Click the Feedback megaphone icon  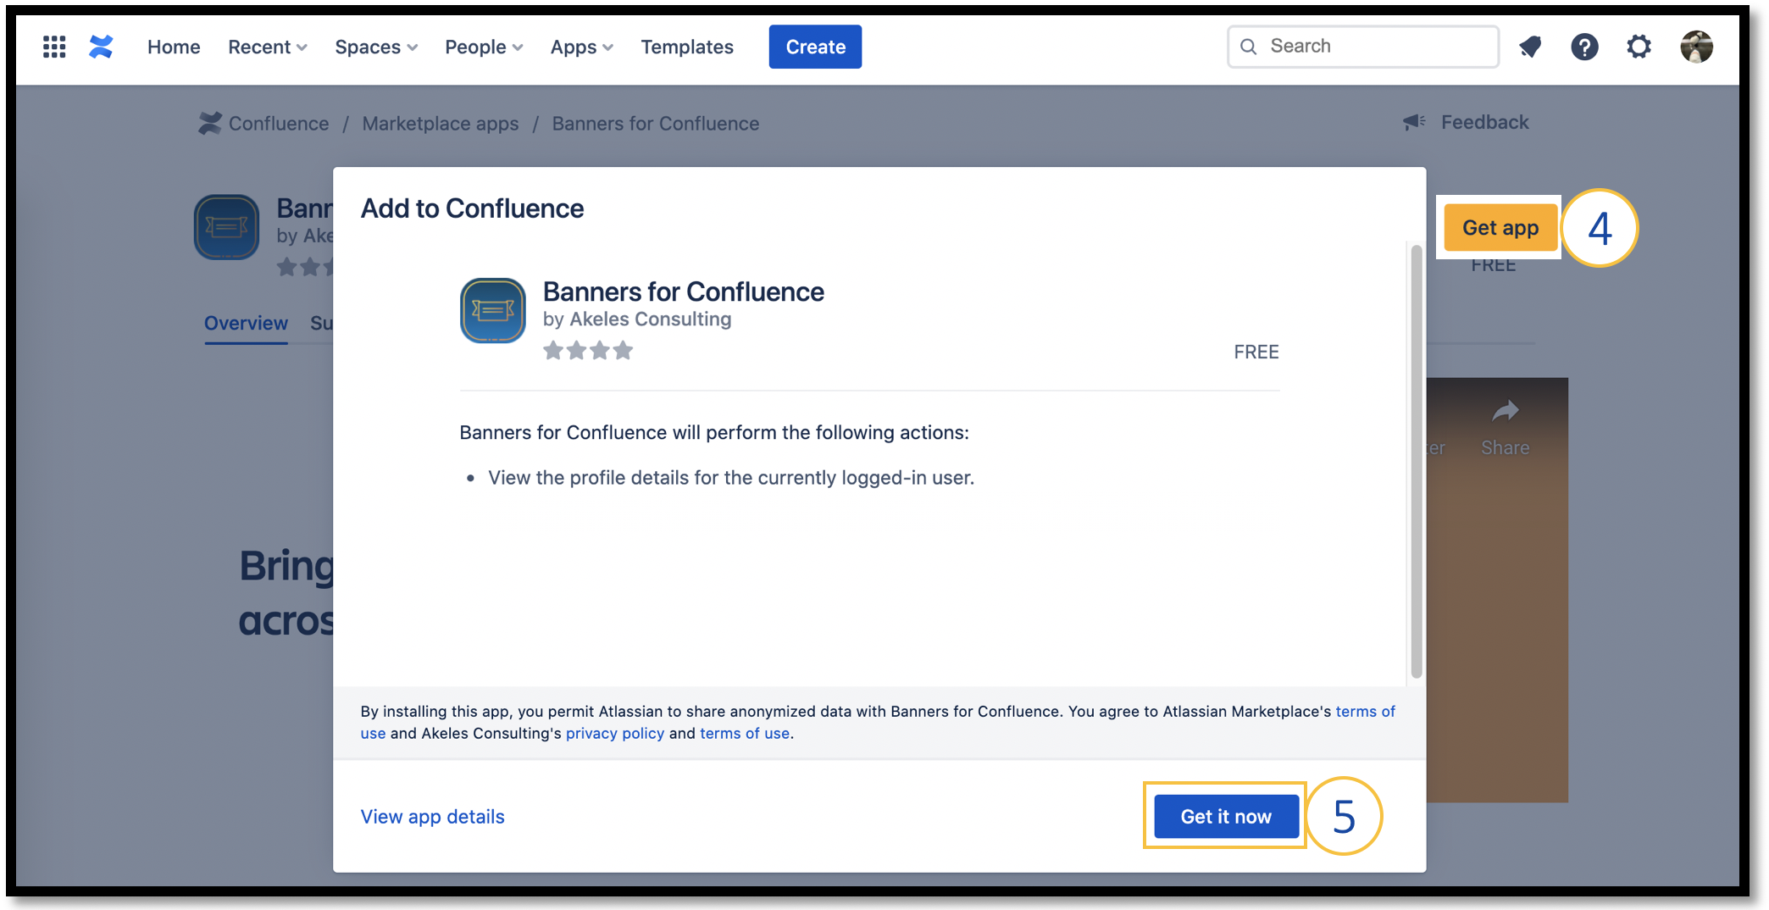[x=1412, y=121]
